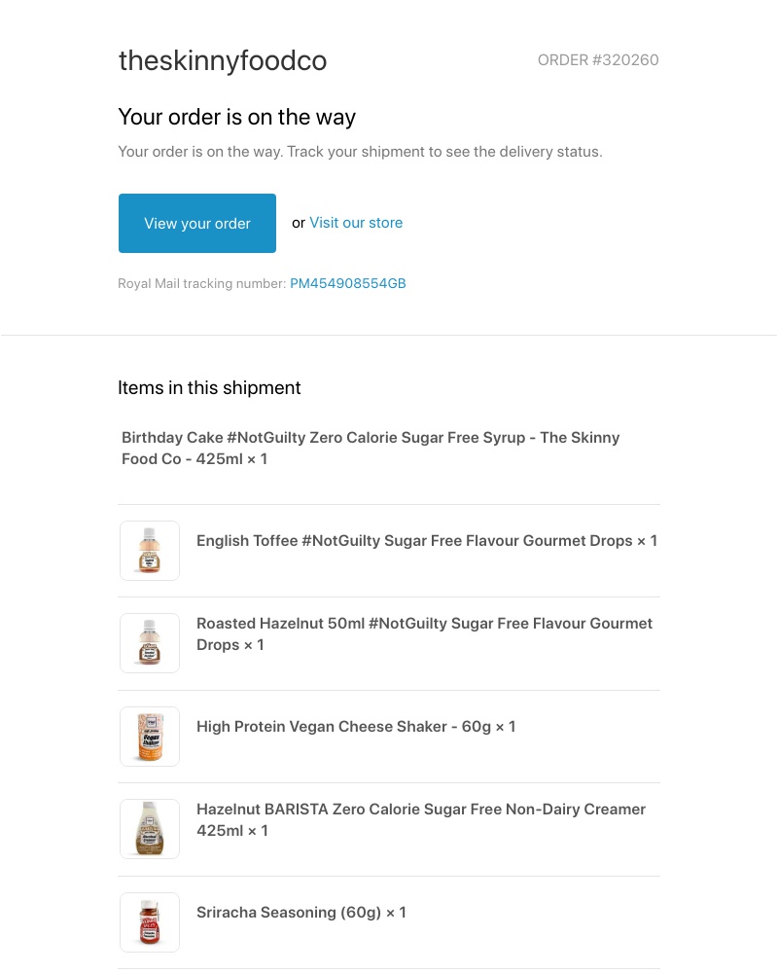Screen dimensions: 778x973
Task: Click the Items in this shipment heading
Action: tap(209, 387)
